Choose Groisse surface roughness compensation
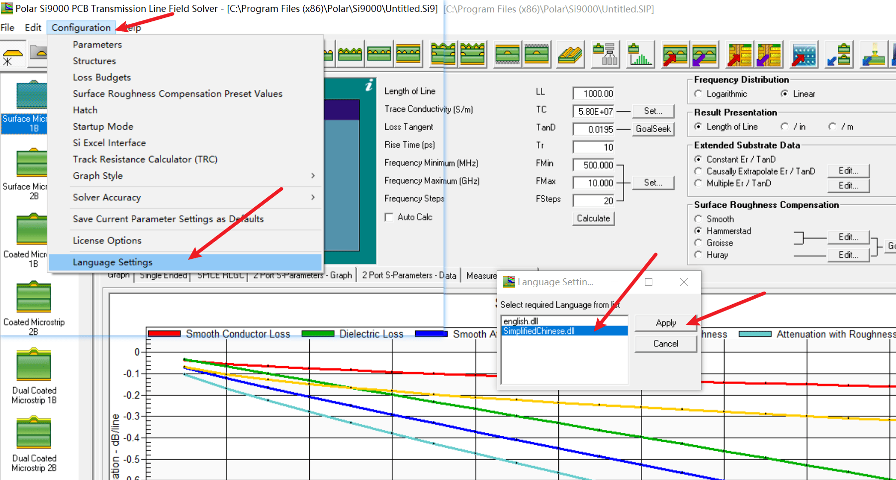 698,243
